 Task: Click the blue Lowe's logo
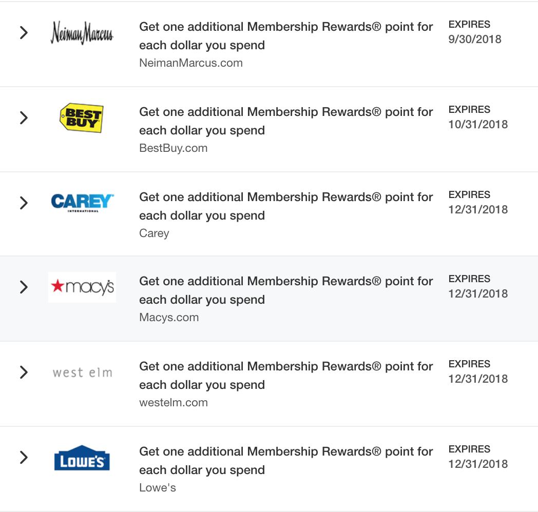pyautogui.click(x=82, y=458)
